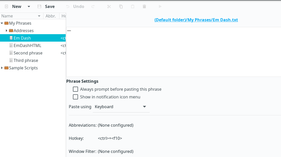Run the selected item with the play icon

pos(160,6)
